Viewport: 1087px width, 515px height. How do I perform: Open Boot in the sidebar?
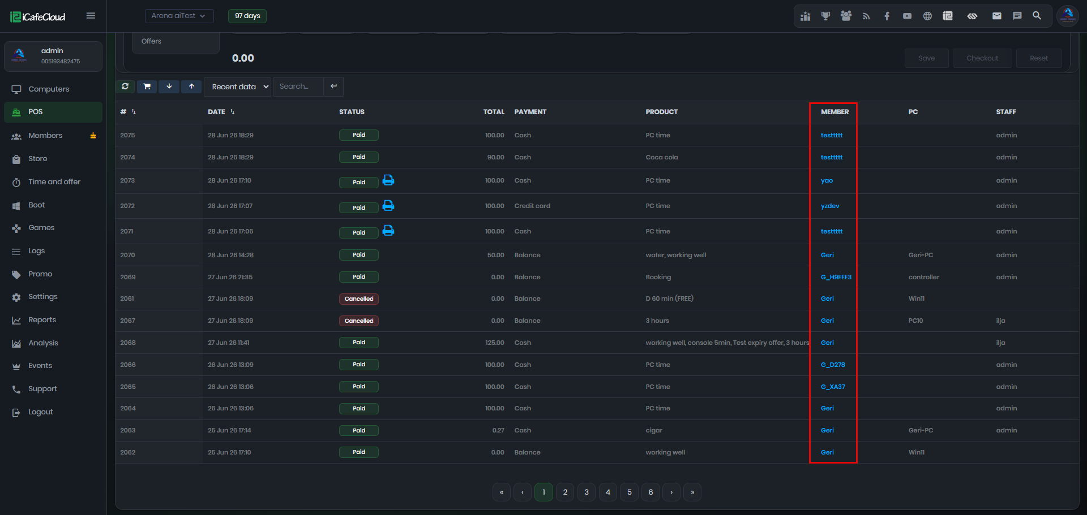53,205
